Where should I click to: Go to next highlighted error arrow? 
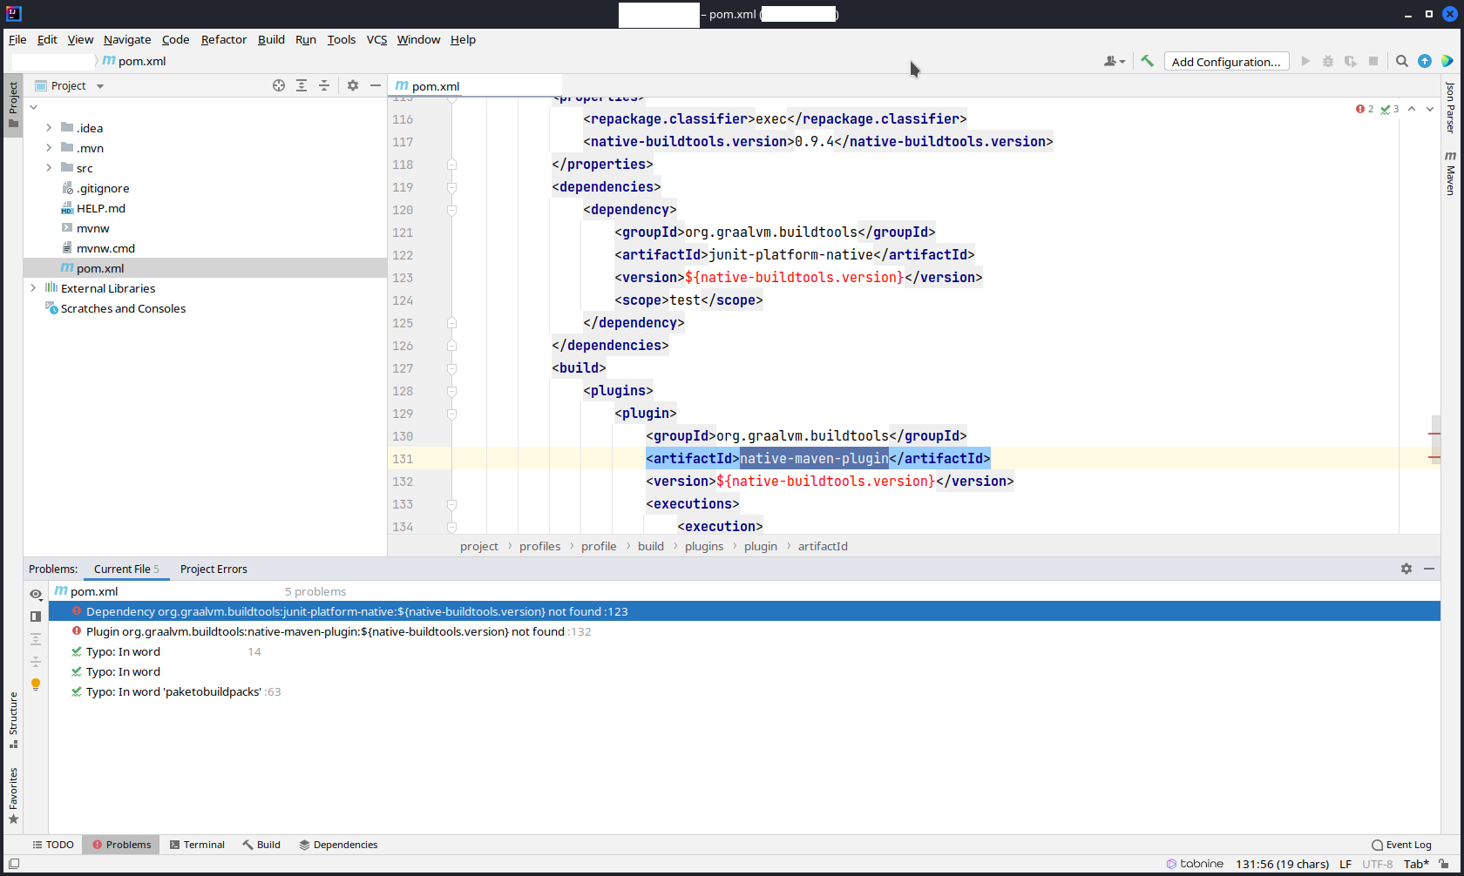(1430, 109)
